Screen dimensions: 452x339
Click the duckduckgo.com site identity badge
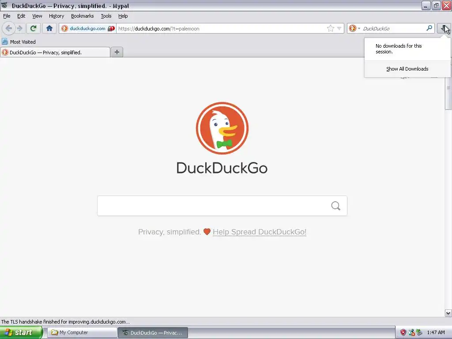[88, 28]
